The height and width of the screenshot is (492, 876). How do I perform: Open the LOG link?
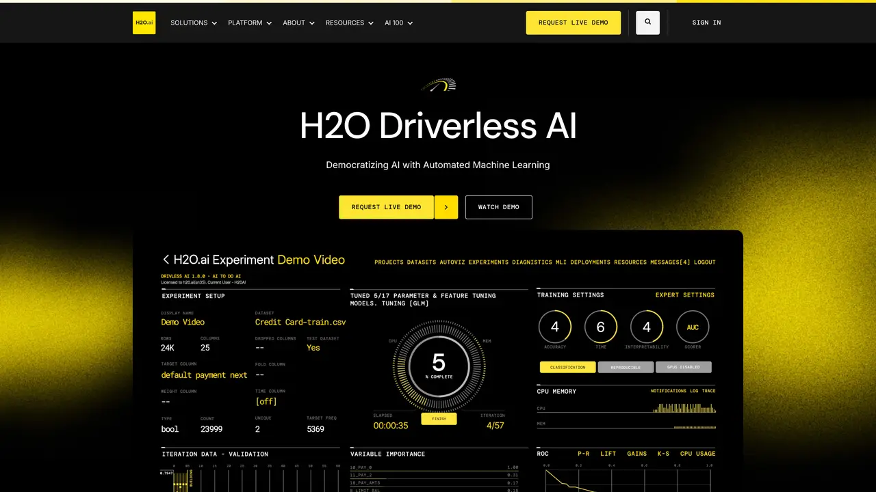pyautogui.click(x=694, y=391)
